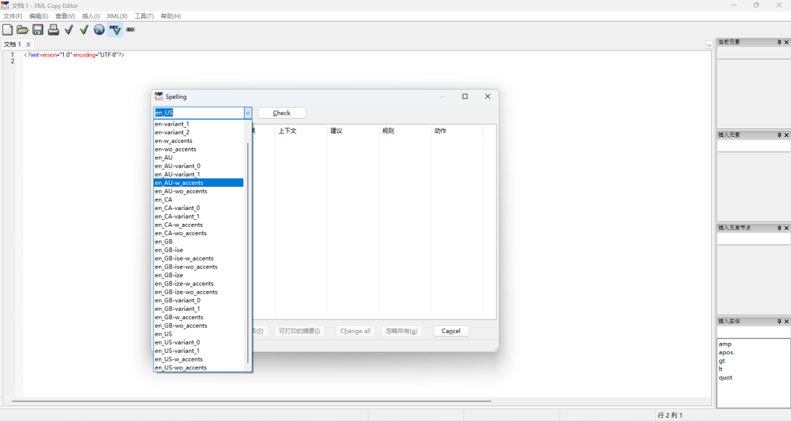Toggle the pin on 插入元素 panel

[x=778, y=135]
